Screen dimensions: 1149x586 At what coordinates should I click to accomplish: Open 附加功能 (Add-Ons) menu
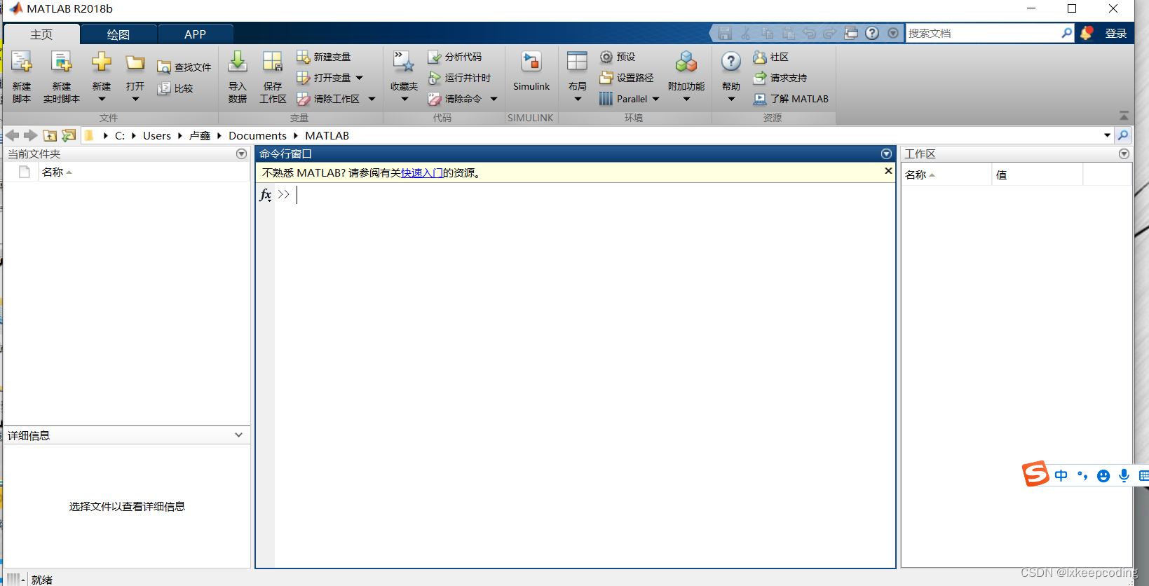686,76
